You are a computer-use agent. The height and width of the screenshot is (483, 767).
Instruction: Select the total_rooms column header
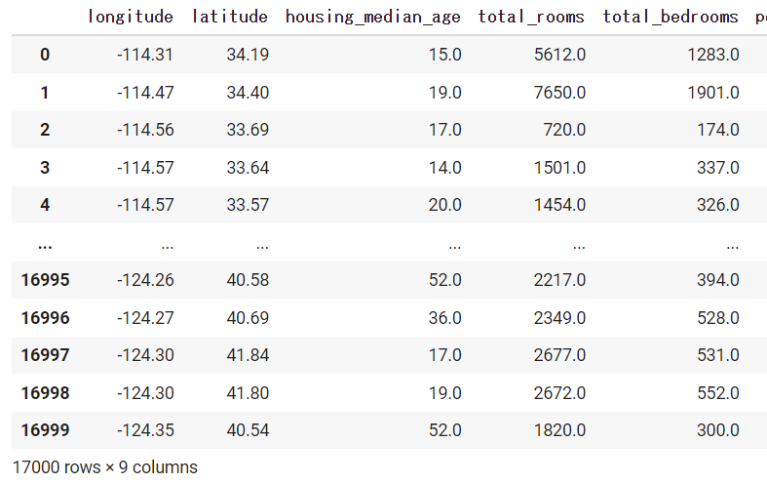[x=531, y=17]
